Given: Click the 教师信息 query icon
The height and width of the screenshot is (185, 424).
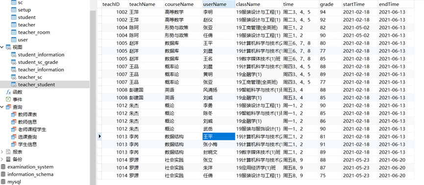Looking at the screenshot, I should [x=14, y=122].
